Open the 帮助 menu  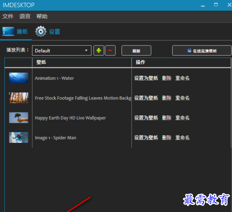[42, 16]
